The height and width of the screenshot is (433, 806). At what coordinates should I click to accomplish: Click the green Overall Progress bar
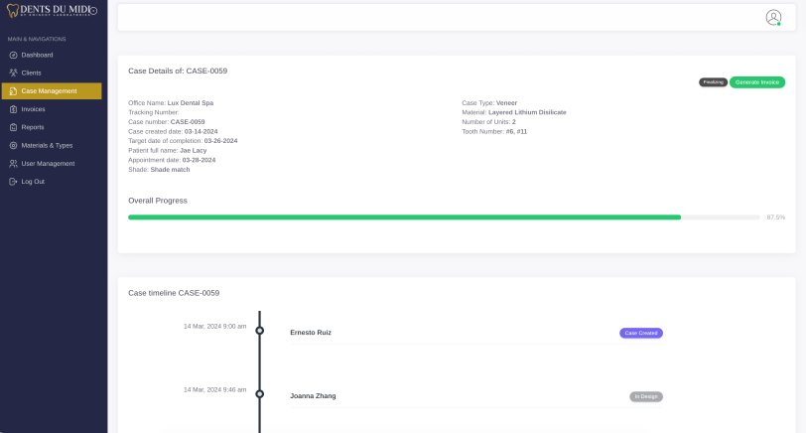click(405, 217)
